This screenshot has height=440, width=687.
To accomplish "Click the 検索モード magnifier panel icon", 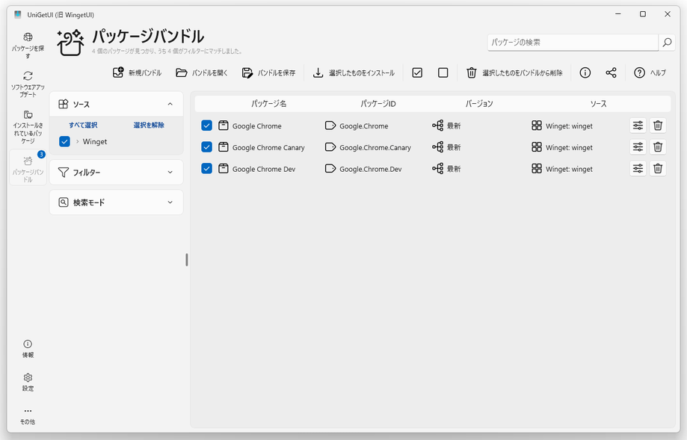I will (64, 202).
